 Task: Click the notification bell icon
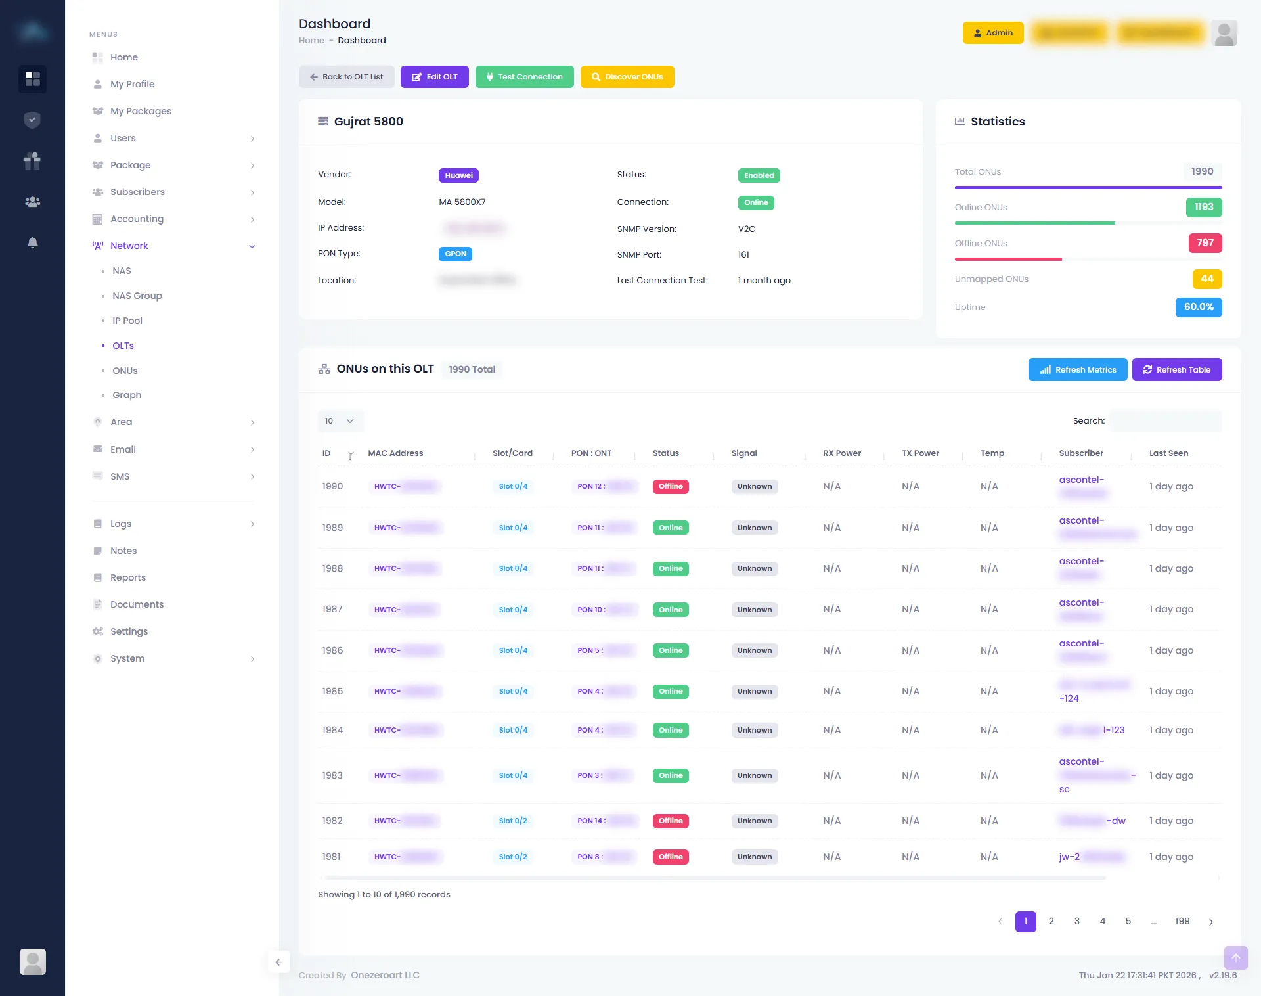[32, 242]
